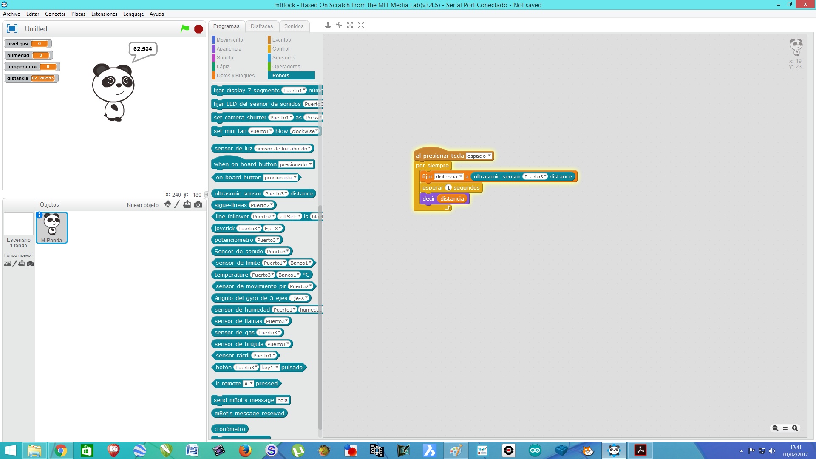Choose the shrink sprite tool
The height and width of the screenshot is (459, 816).
coord(361,25)
